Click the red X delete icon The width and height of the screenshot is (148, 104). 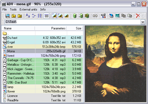click(138, 16)
